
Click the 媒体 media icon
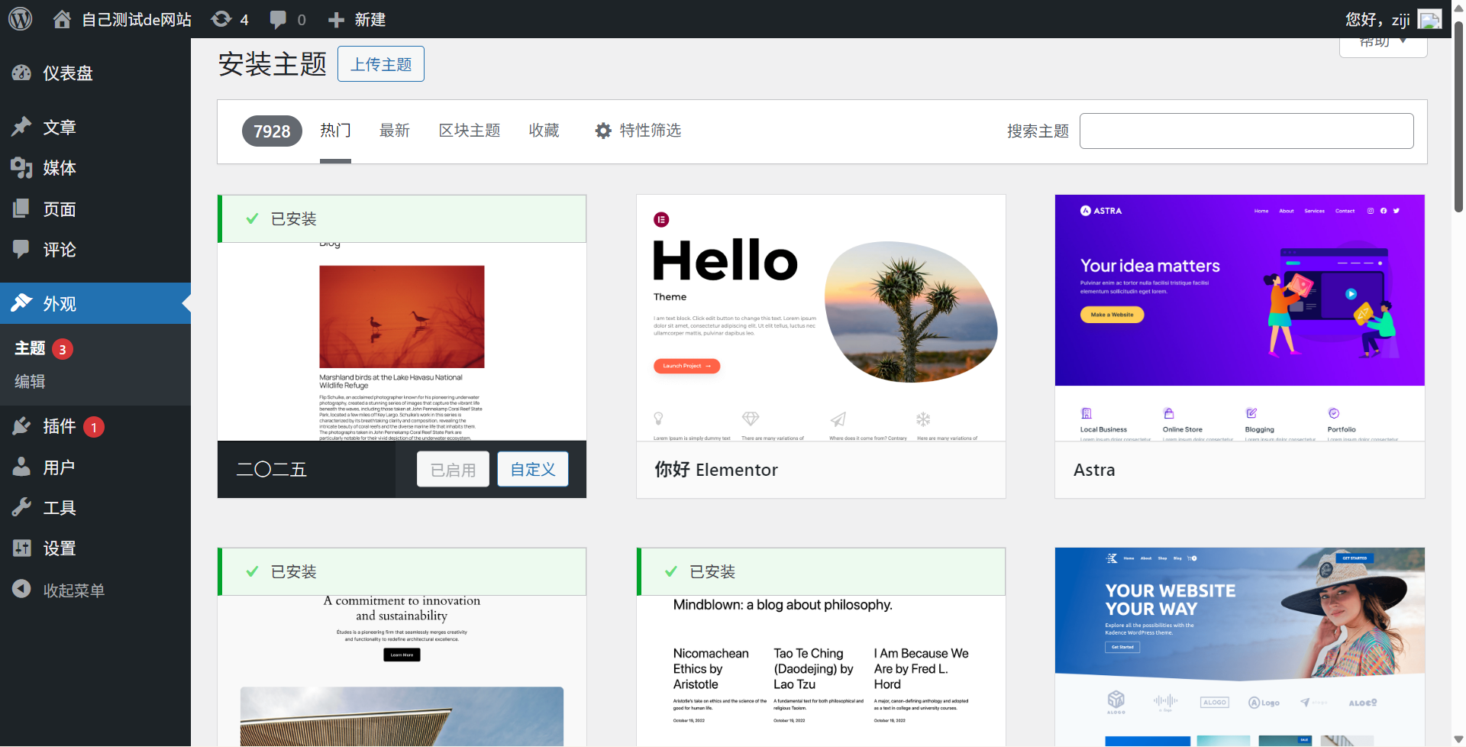click(x=21, y=168)
